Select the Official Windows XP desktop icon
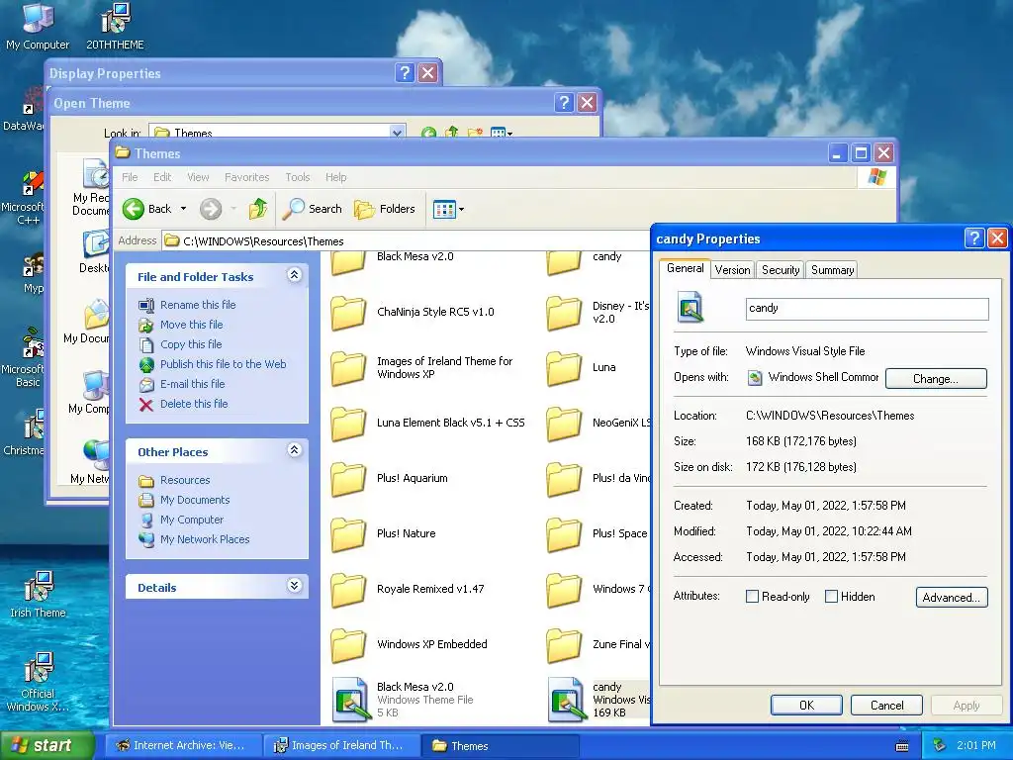The image size is (1013, 760). pyautogui.click(x=39, y=681)
